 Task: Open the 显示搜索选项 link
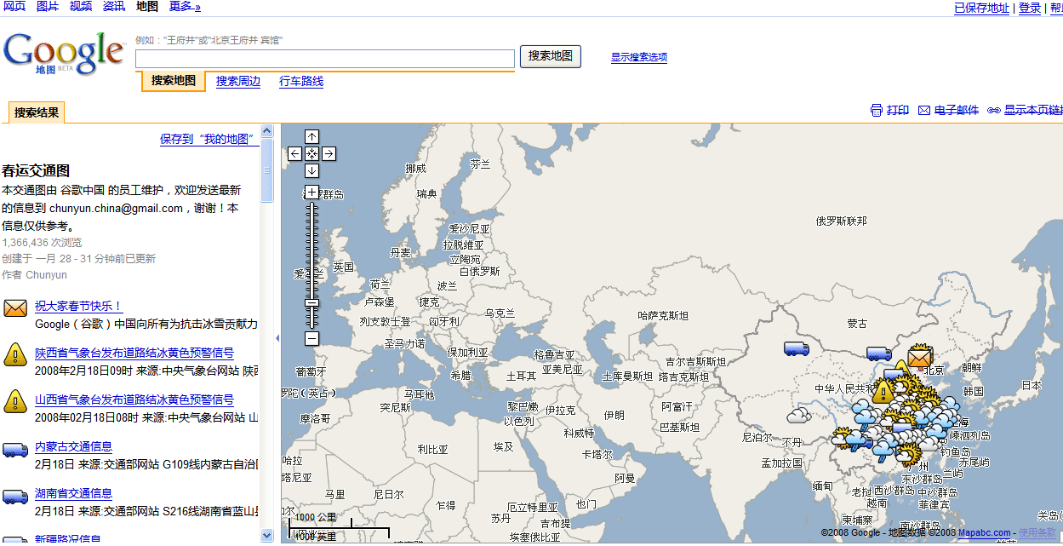(x=639, y=58)
